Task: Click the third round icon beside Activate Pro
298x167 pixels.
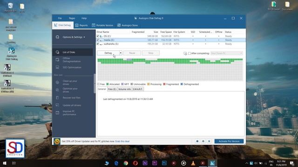Action: (209, 141)
